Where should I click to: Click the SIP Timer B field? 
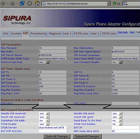[125, 76]
